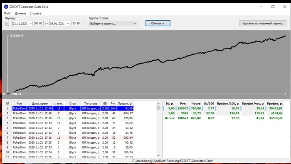
Task: Click the bb, р. summary column header
Action: click(x=170, y=104)
